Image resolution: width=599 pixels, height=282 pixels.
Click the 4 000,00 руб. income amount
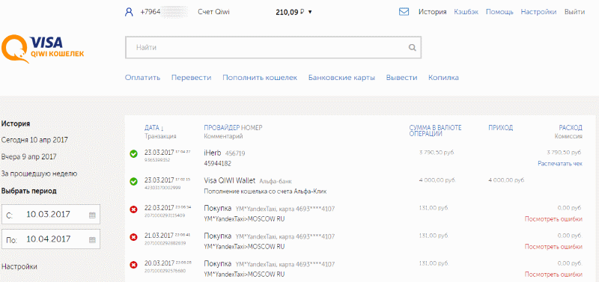(506, 180)
